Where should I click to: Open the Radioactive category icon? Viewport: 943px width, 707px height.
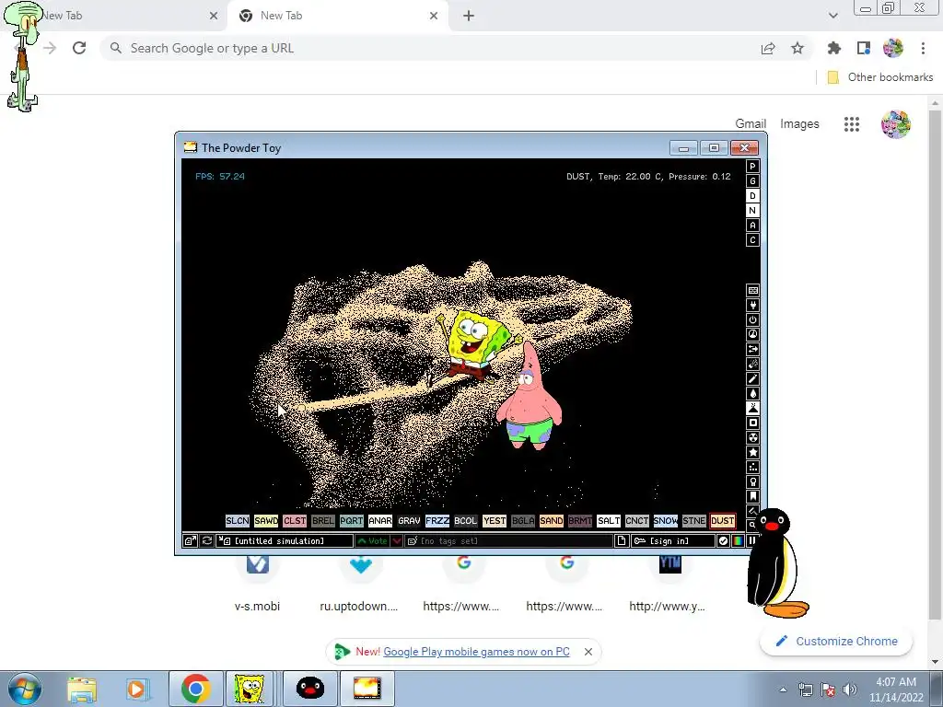click(x=752, y=437)
